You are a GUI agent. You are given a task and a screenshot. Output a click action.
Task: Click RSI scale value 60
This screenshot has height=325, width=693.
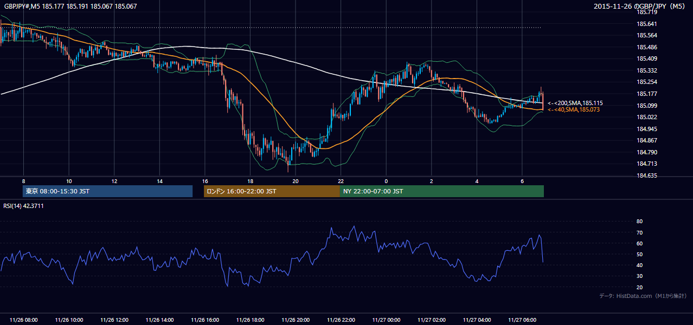coord(639,244)
